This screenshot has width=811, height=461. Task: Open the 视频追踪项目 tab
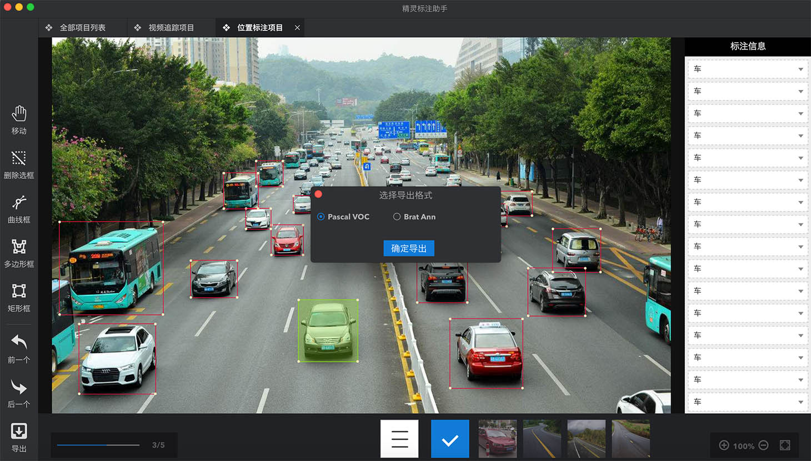pyautogui.click(x=171, y=28)
